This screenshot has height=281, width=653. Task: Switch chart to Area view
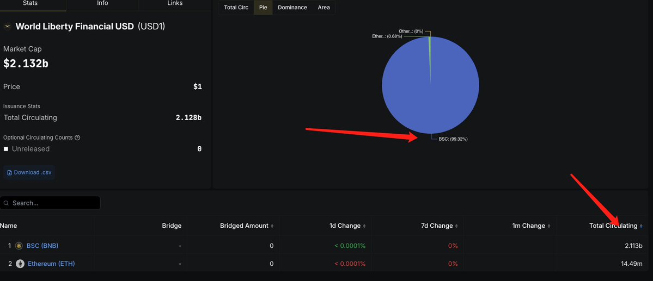pyautogui.click(x=324, y=8)
